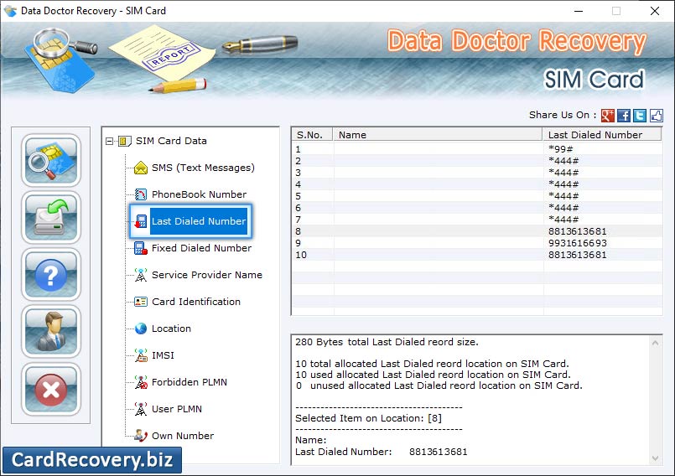
Task: Click the Location globe icon
Action: [141, 329]
